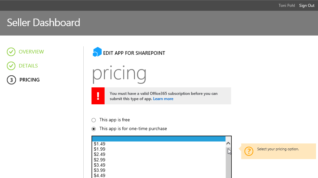Viewport: 318px width, 178px height.
Task: Open the Details step
Action: coord(28,66)
